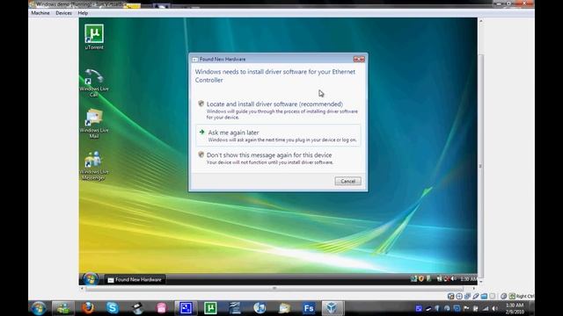Select the Windows Live Messenger desktop icon
The image size is (563, 316).
(x=94, y=165)
